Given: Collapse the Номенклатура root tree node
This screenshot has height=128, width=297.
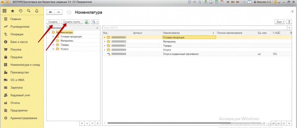Looking at the screenshot, I should pyautogui.click(x=49, y=32).
